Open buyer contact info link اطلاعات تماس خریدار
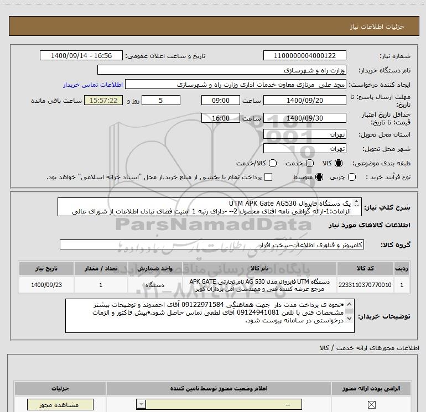The image size is (426, 412). coord(93,85)
